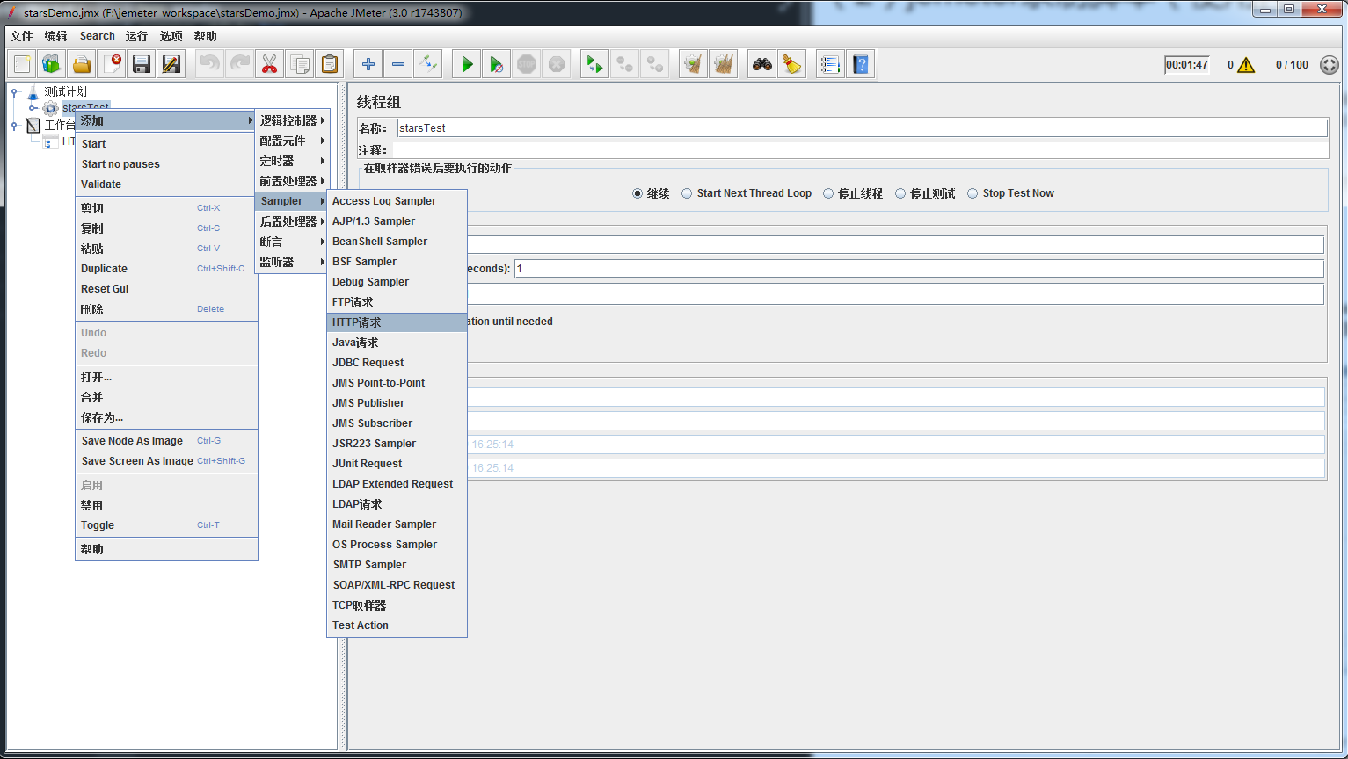
Task: Click the Save As icon with pencil
Action: click(x=171, y=64)
